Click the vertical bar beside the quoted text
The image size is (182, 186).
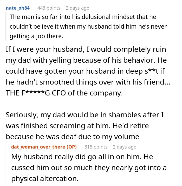click(6, 27)
